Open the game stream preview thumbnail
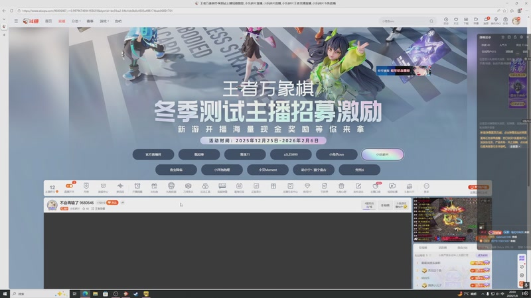 452,220
